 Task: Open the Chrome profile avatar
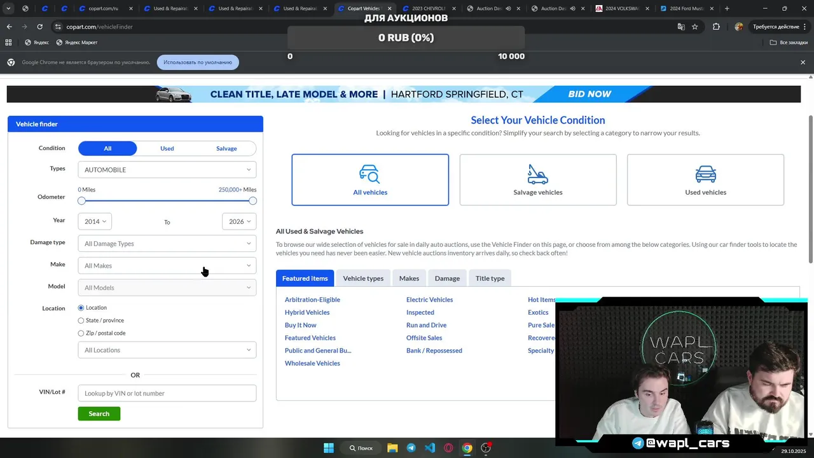738,27
